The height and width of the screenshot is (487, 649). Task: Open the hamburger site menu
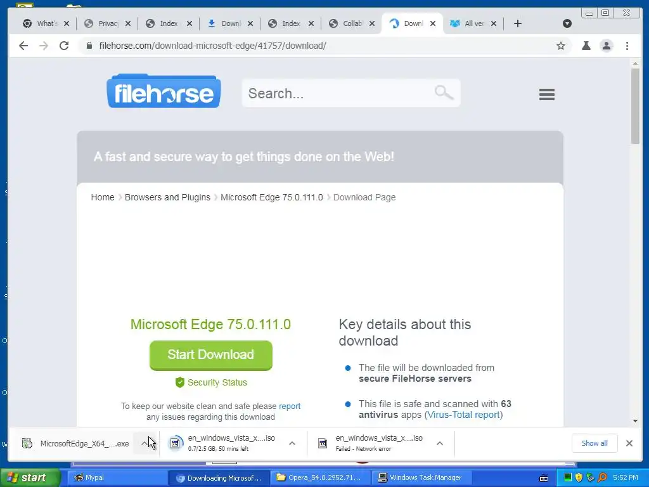click(x=547, y=94)
